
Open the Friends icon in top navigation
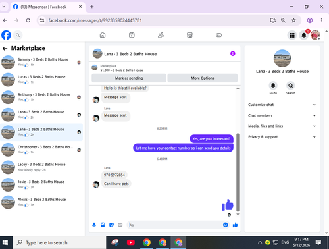point(161,35)
